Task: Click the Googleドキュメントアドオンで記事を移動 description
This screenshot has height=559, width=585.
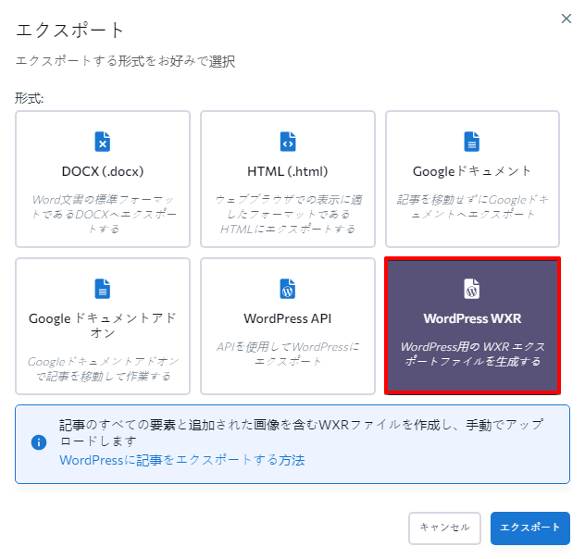Action: [x=104, y=369]
